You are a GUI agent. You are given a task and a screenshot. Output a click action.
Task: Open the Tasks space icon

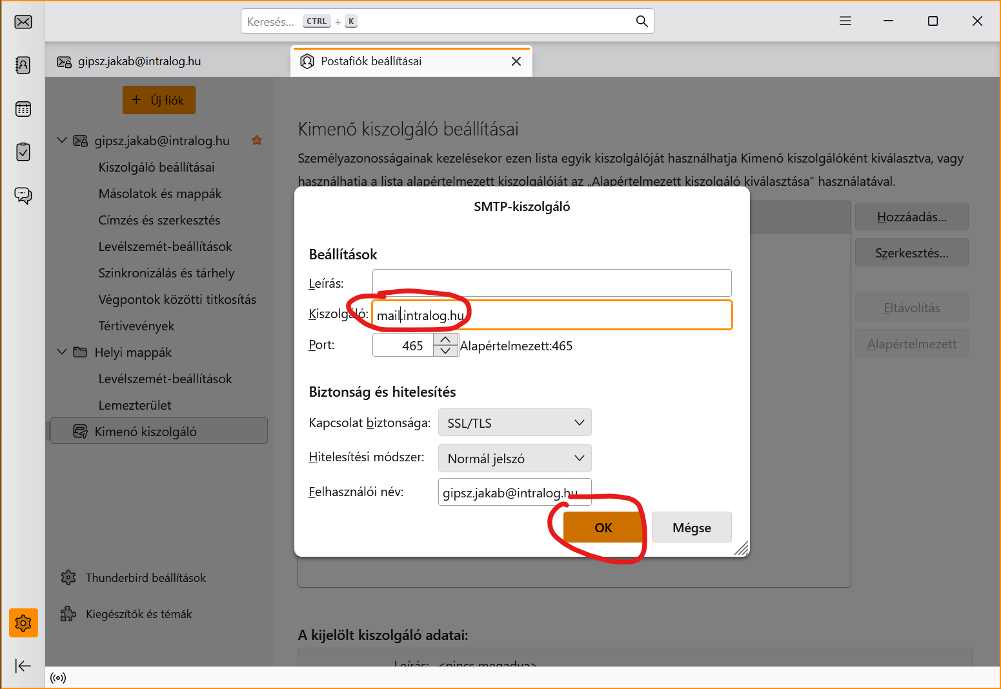click(x=23, y=152)
